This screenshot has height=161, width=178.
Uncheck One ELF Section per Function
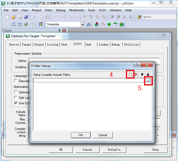(x=16, y=103)
